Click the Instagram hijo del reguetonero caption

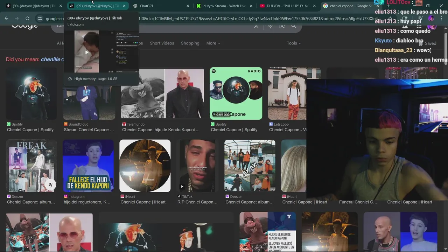pyautogui.click(x=87, y=202)
